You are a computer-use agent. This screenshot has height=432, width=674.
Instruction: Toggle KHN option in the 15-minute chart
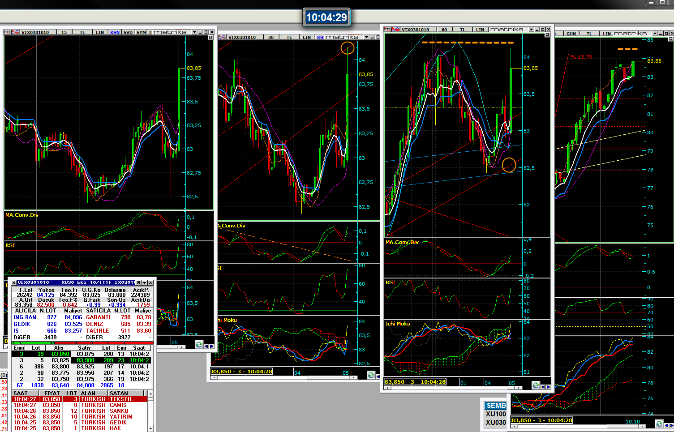click(115, 32)
